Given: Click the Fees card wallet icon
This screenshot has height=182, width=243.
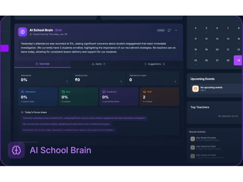Looking at the screenshot, I should click(63, 92).
